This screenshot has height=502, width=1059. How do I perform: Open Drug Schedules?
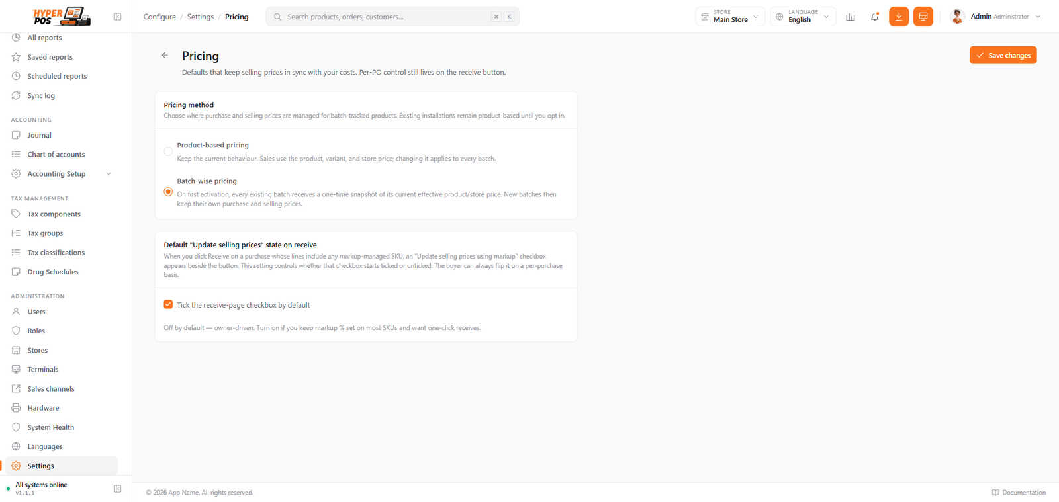(62, 272)
